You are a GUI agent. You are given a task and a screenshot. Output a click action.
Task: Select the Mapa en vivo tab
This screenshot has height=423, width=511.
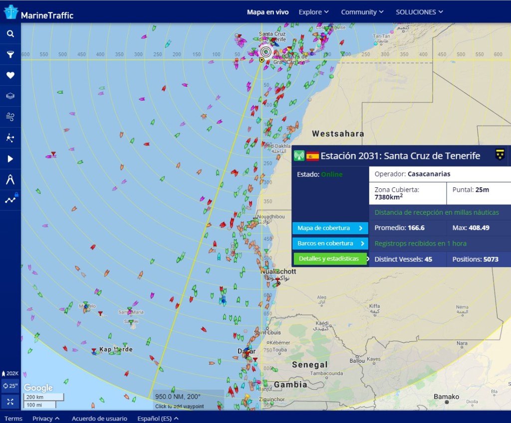(267, 12)
